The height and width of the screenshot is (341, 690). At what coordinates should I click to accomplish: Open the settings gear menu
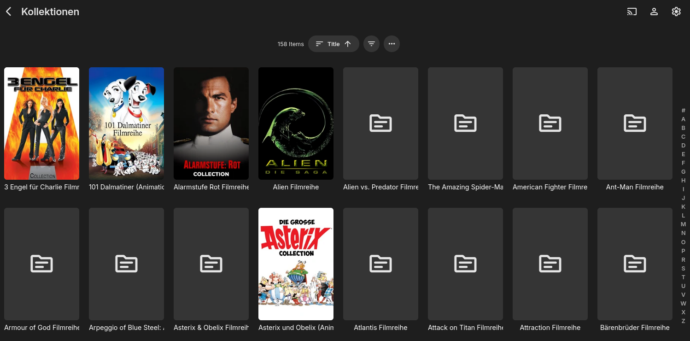[x=676, y=12]
